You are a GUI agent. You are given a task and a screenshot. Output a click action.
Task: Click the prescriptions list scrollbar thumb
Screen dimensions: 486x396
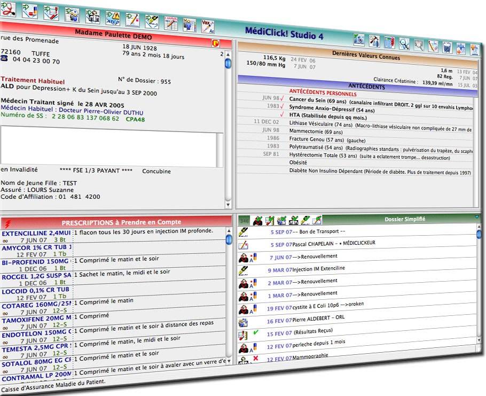tap(229, 240)
